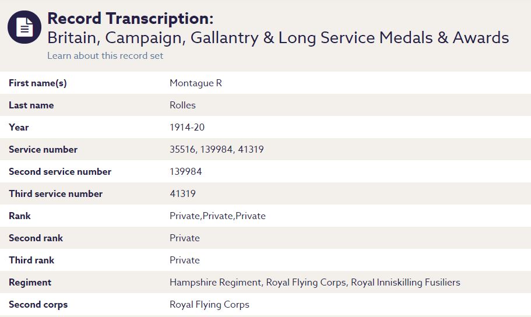
Task: Open 'Learn about this record set' link
Action: [x=105, y=56]
